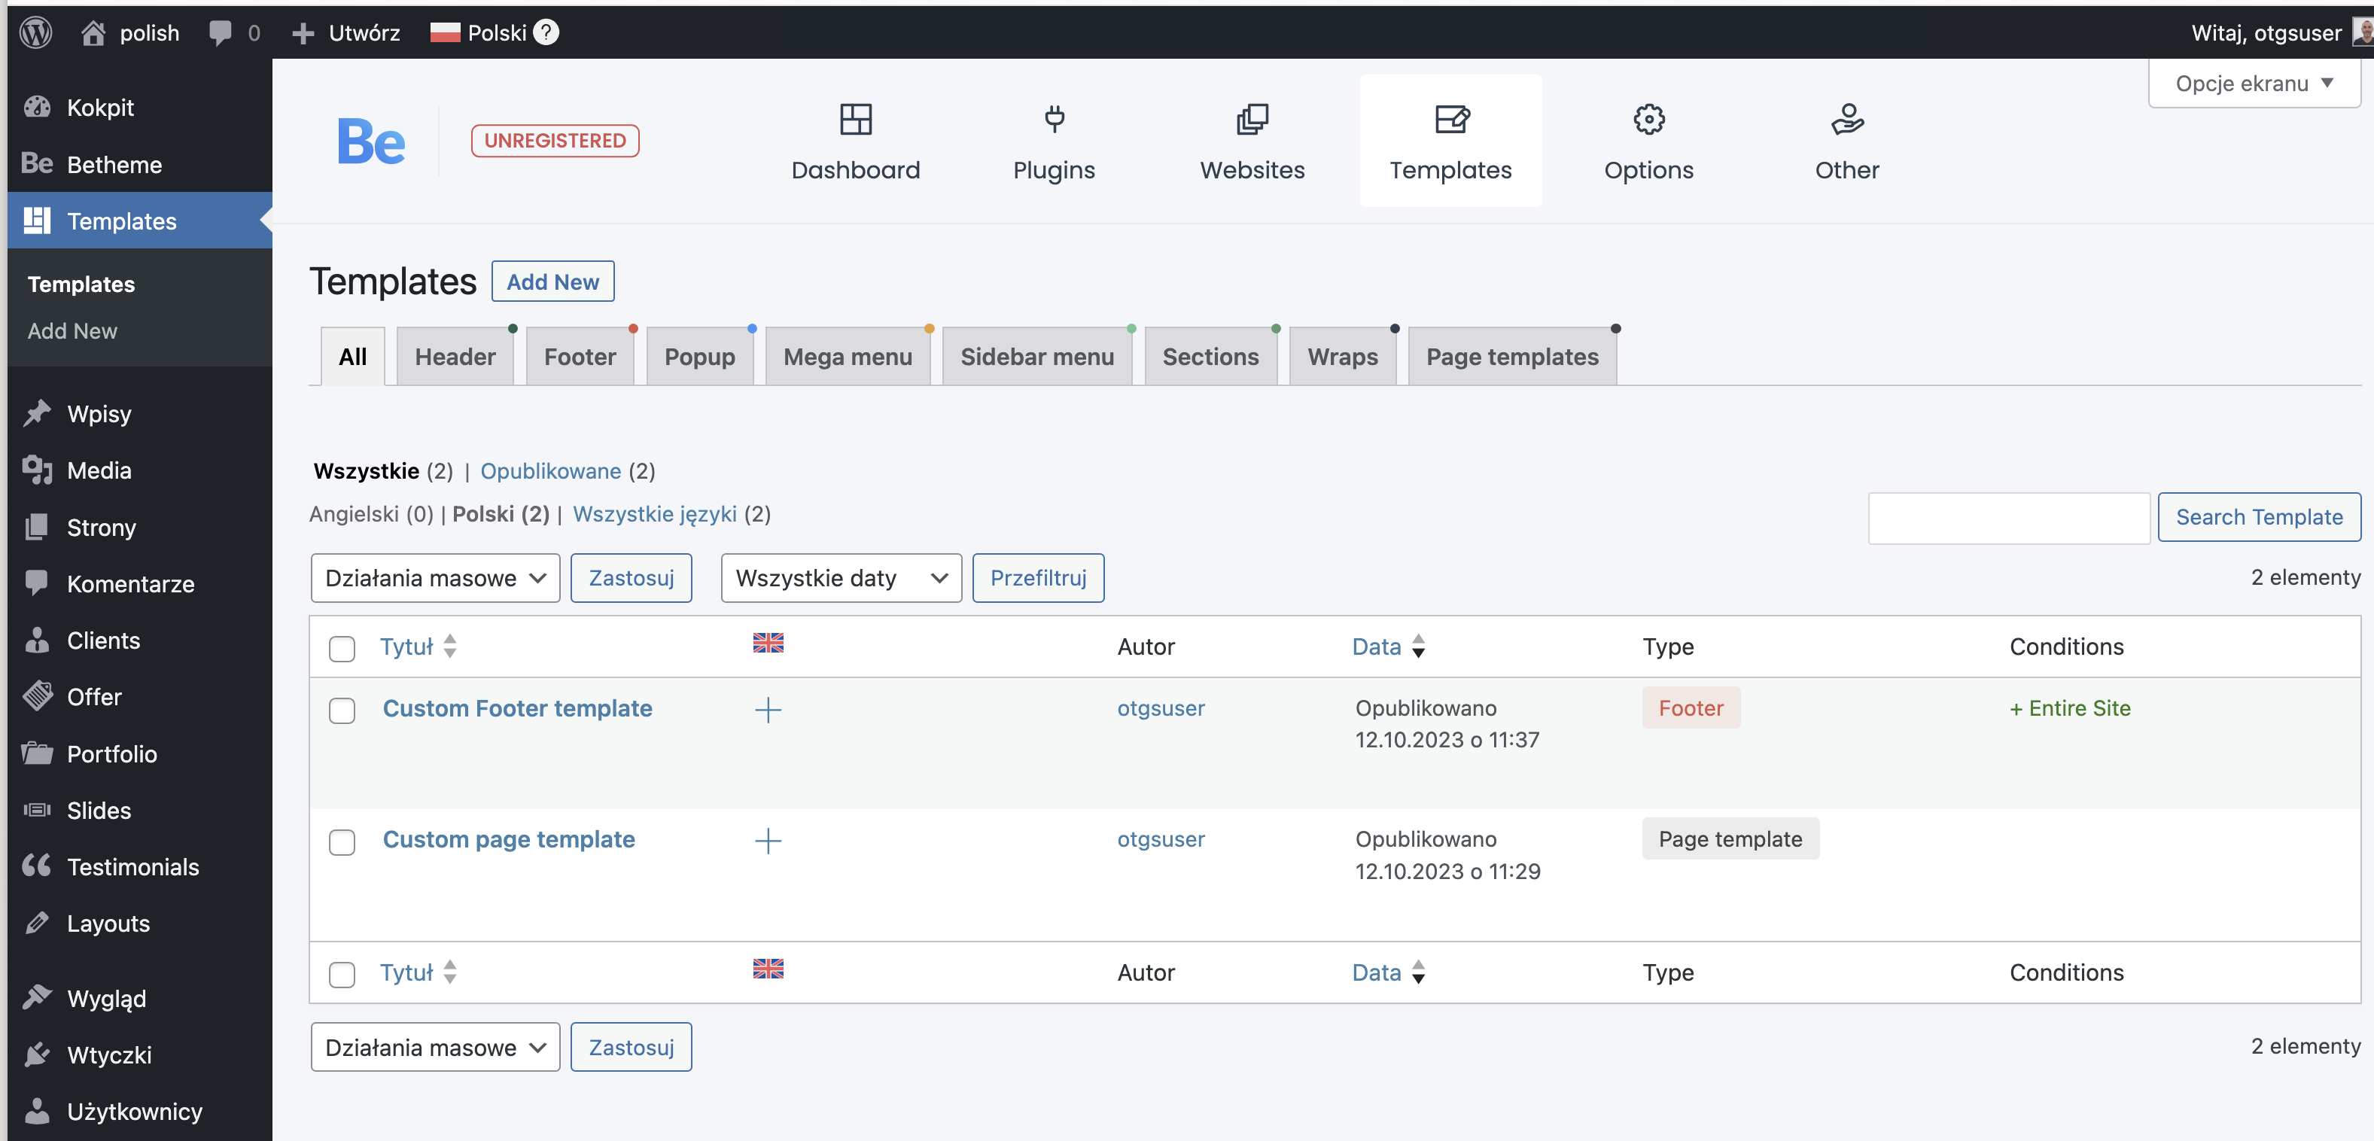Viewport: 2374px width, 1141px height.
Task: Open the Betheme Dashboard icon
Action: coord(855,119)
